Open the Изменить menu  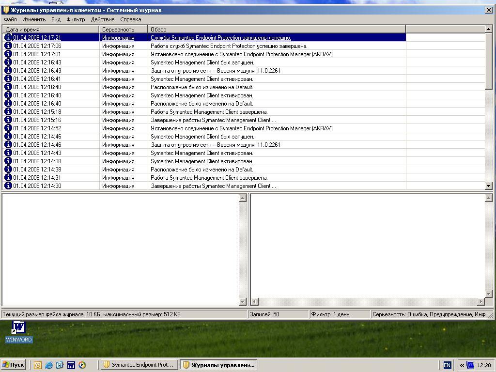coord(34,19)
